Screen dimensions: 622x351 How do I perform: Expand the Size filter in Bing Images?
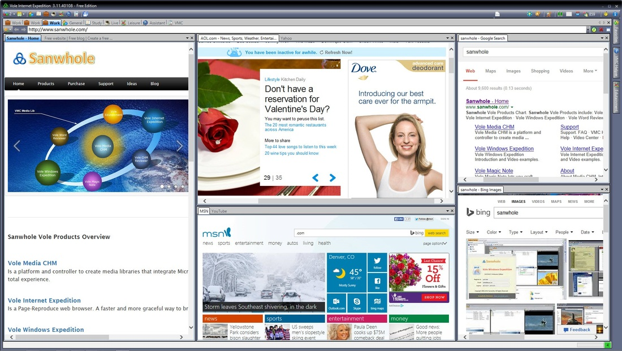point(473,232)
